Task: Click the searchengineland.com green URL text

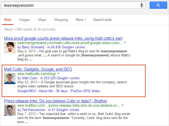Action: click(70, 43)
